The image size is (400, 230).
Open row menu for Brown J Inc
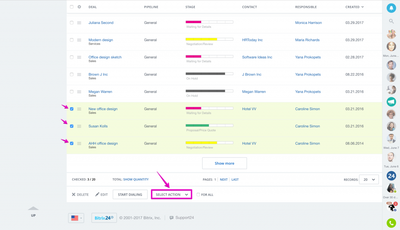(x=79, y=75)
